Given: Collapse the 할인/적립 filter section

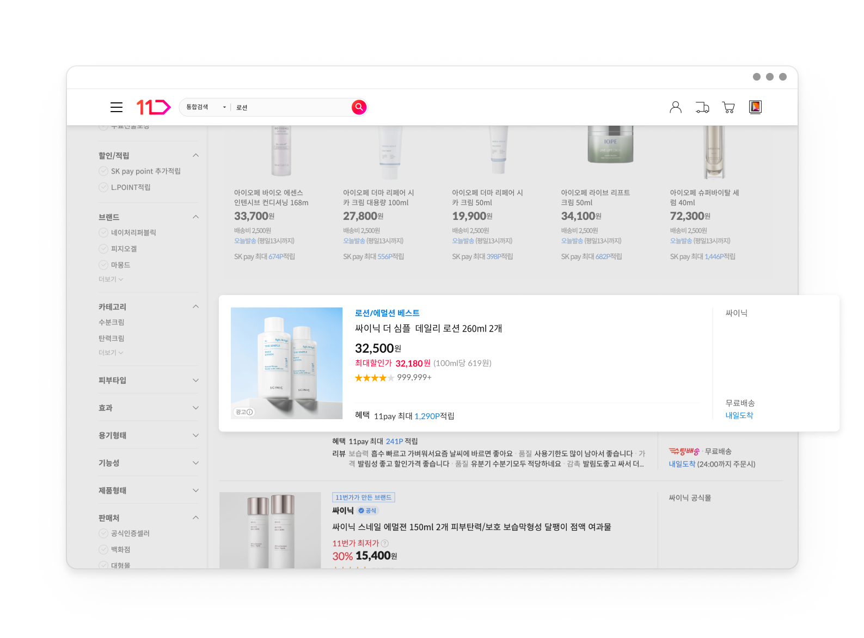Looking at the screenshot, I should point(195,156).
